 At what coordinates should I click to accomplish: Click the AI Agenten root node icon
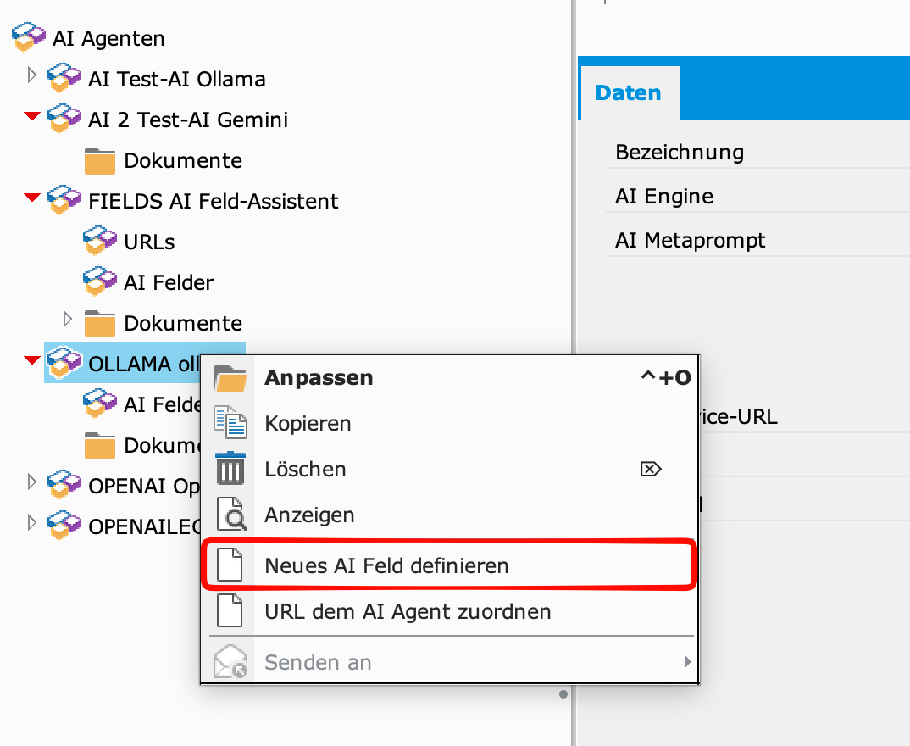pos(28,37)
